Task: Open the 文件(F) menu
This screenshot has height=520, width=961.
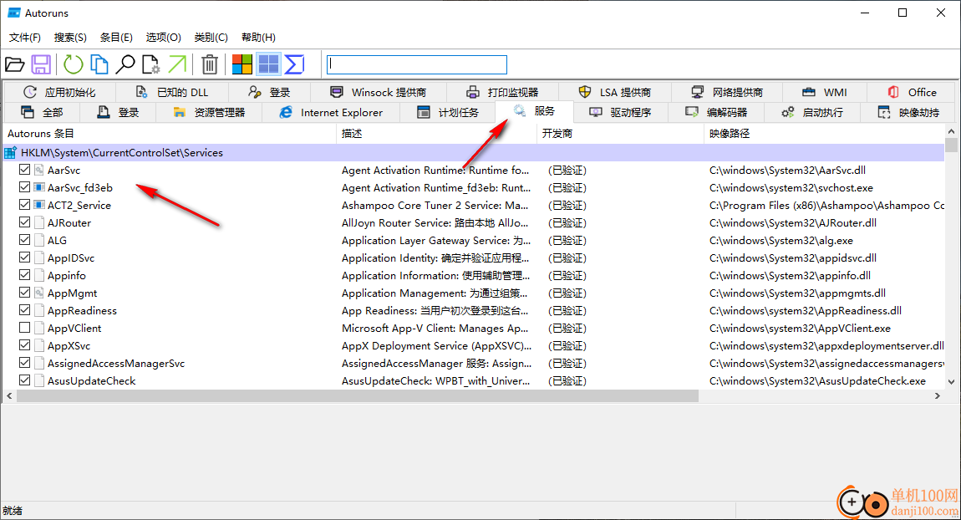Action: click(24, 38)
